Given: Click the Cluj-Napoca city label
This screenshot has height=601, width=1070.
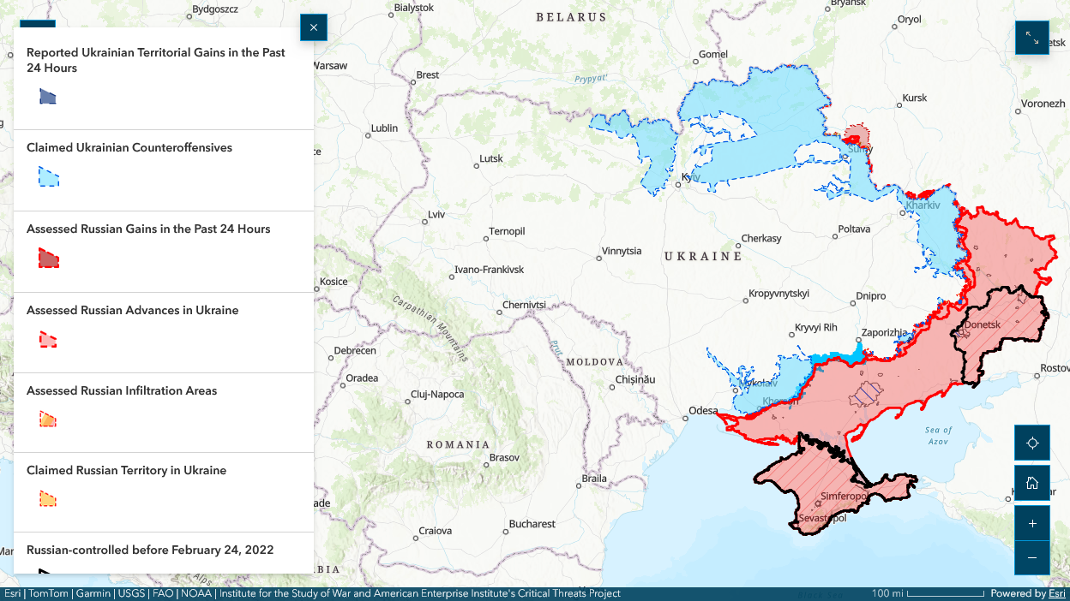Looking at the screenshot, I should [x=437, y=395].
